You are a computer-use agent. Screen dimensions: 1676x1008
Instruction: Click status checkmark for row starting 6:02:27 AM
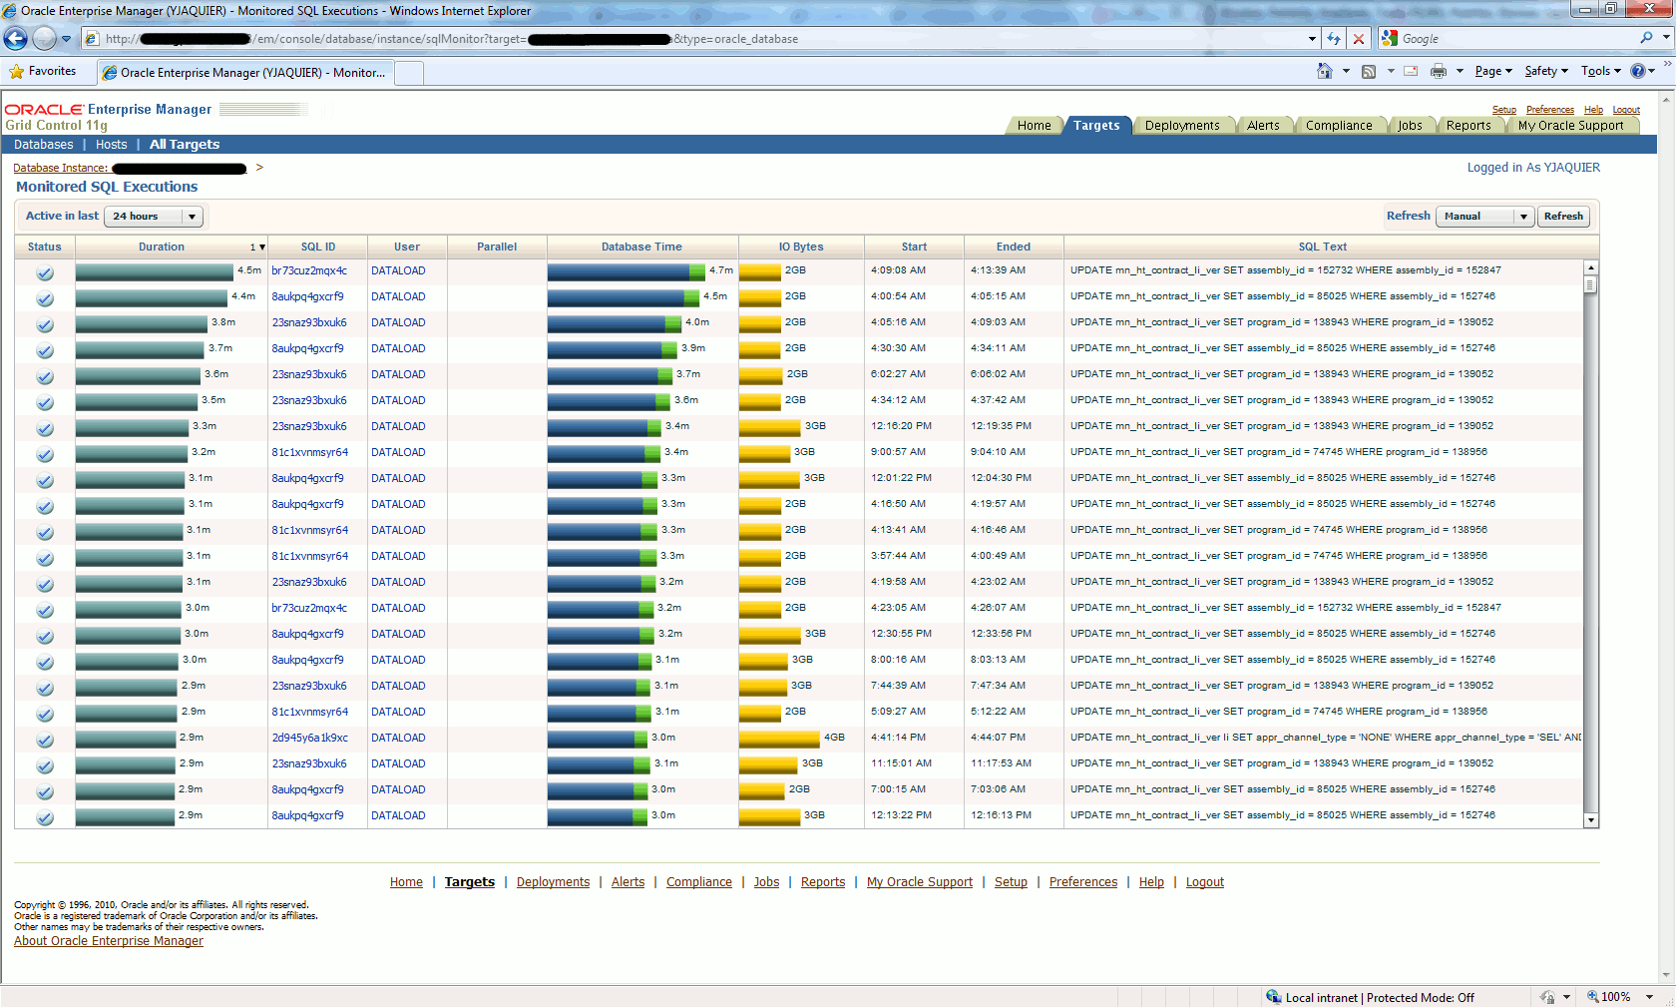click(x=45, y=376)
